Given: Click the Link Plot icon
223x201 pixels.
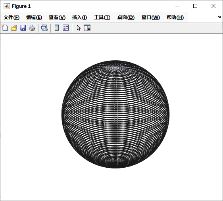Looking at the screenshot, I should click(44, 28).
